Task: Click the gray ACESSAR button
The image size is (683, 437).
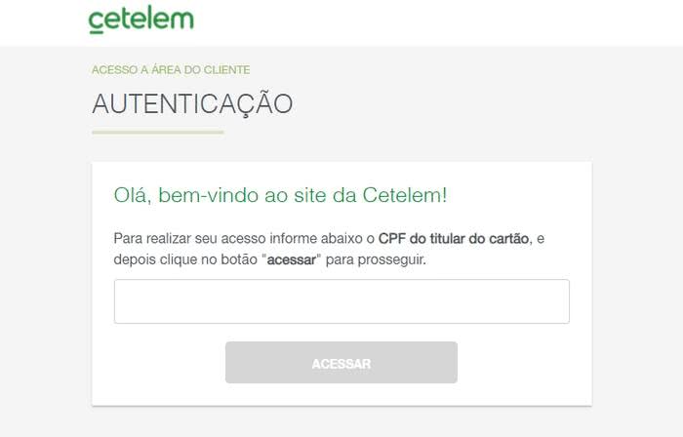Action: (x=341, y=363)
